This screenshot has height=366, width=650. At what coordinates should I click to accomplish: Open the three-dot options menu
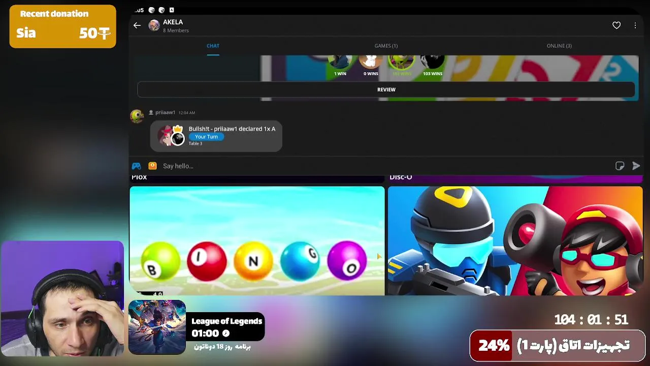pyautogui.click(x=635, y=25)
